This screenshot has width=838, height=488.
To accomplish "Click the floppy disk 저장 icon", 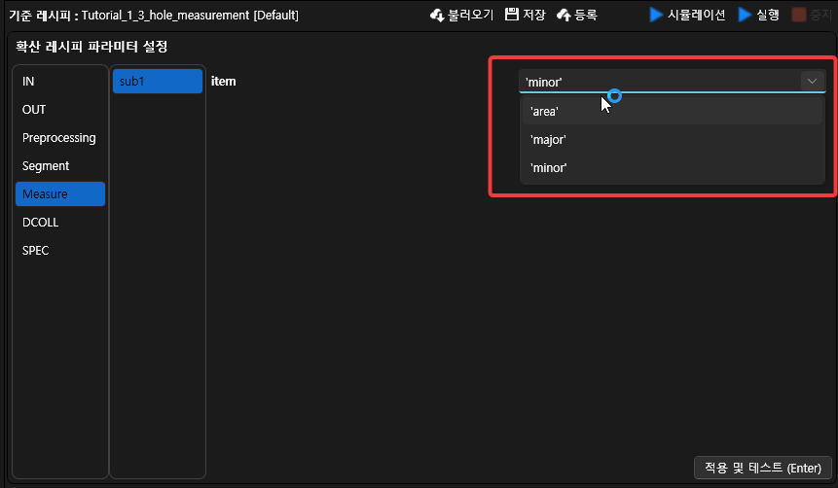I will point(512,16).
